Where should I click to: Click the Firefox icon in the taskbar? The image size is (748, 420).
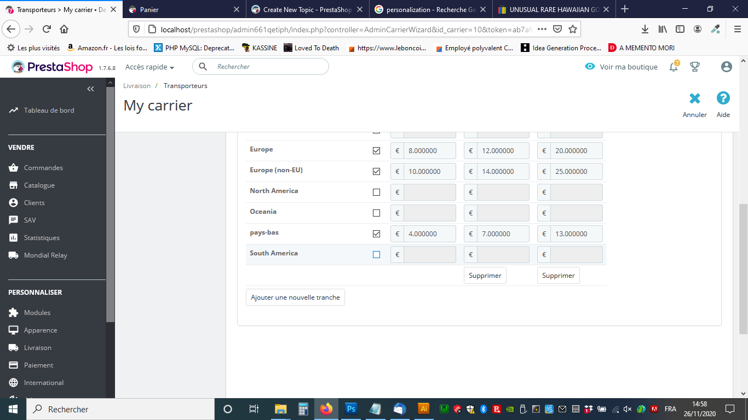[x=326, y=409]
